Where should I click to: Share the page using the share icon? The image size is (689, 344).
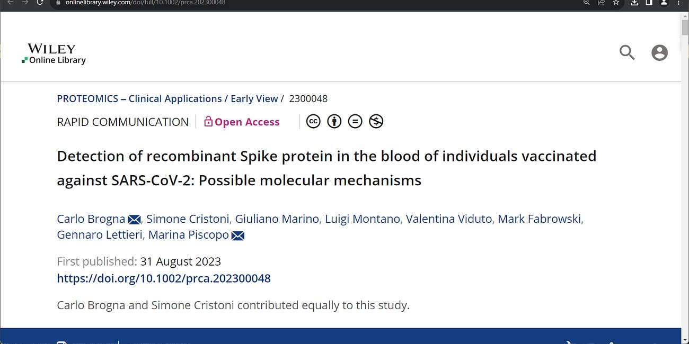tap(601, 3)
